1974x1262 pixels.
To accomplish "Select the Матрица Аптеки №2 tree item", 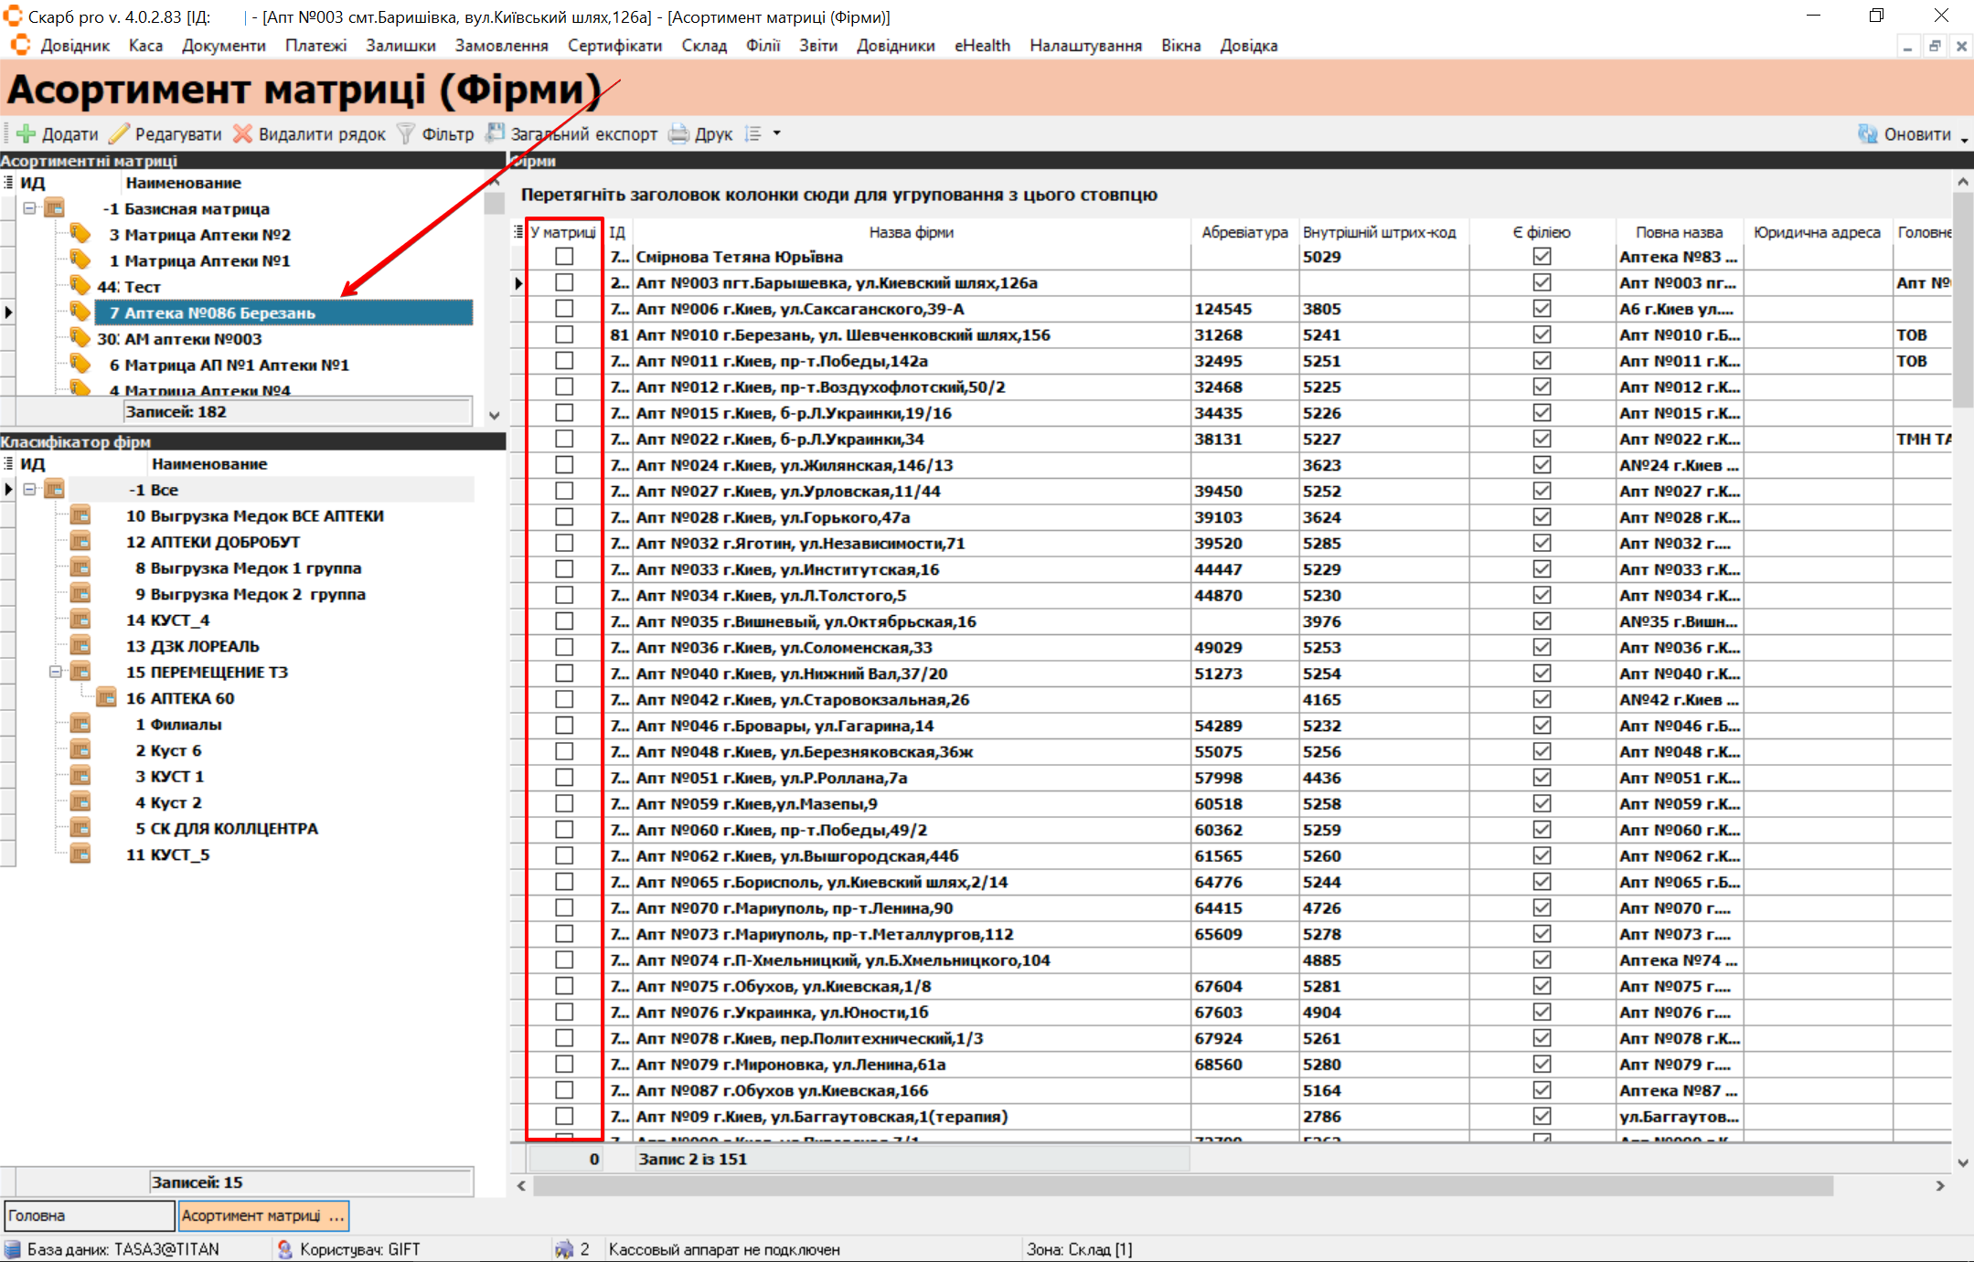I will pyautogui.click(x=207, y=235).
